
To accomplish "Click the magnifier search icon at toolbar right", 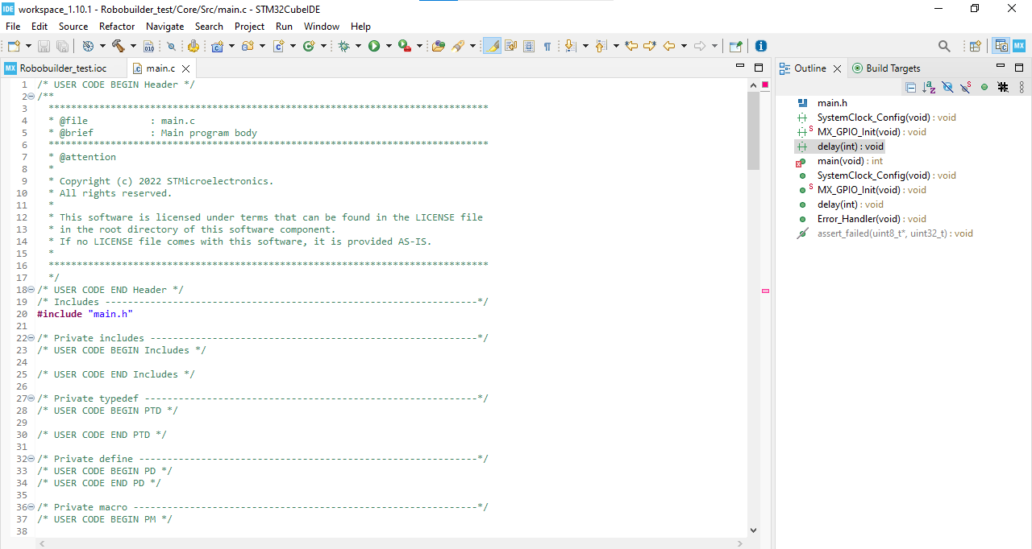I will pyautogui.click(x=944, y=46).
